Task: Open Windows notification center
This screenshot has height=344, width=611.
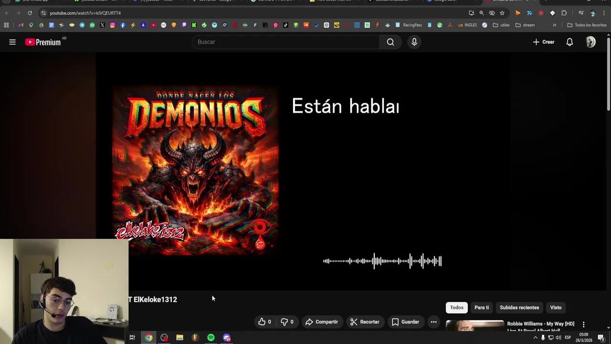Action: coord(601,338)
